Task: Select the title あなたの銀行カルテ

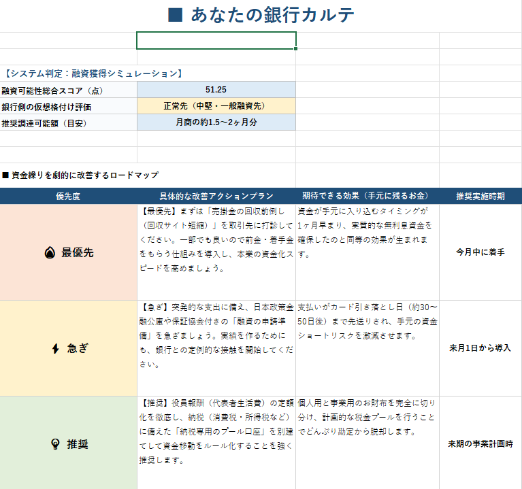Action: (x=272, y=15)
